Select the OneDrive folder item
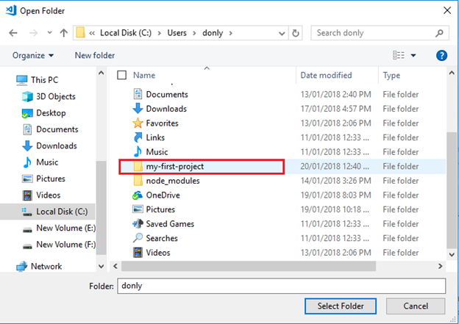 click(x=163, y=195)
